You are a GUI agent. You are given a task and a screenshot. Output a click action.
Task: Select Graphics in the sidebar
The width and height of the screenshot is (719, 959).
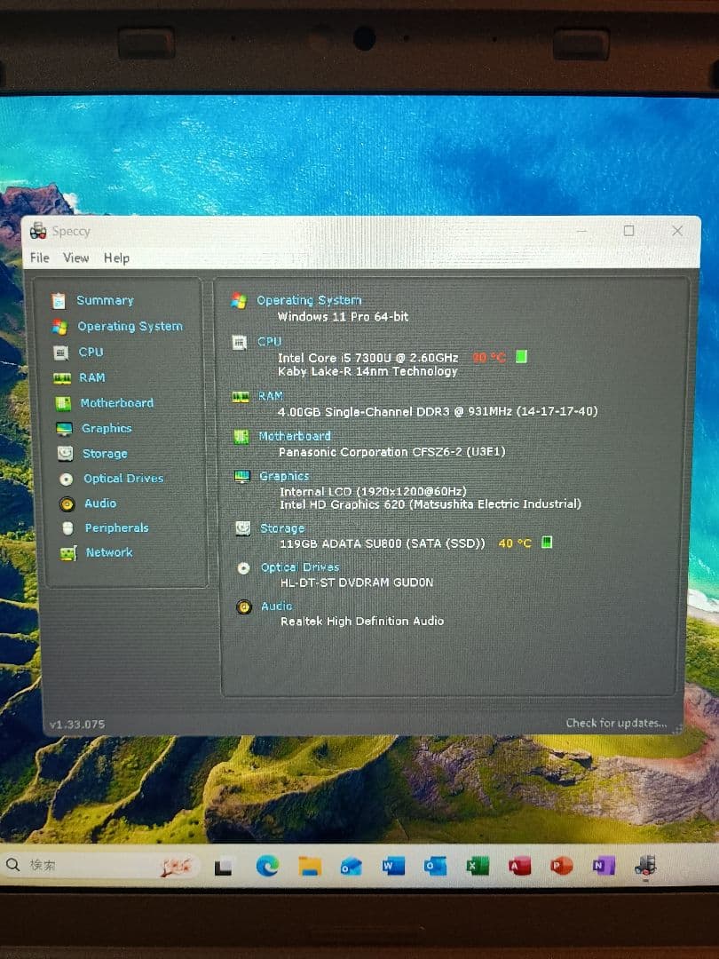pyautogui.click(x=107, y=428)
